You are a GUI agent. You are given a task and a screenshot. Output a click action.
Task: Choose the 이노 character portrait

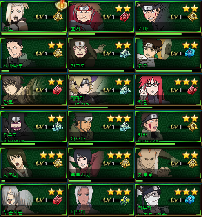pyautogui.click(x=16, y=16)
